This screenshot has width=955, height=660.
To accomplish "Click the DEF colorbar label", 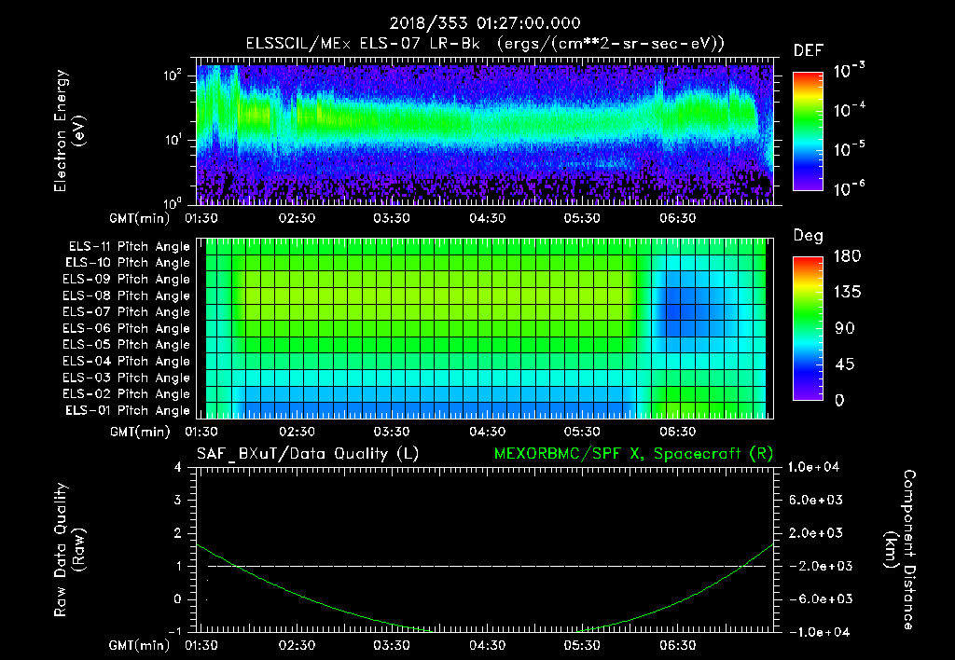I will pos(809,51).
